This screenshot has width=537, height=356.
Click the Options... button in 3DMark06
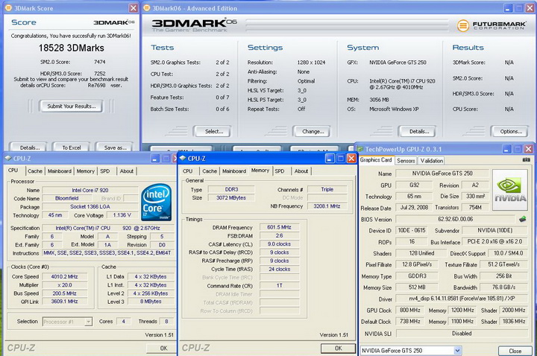tap(509, 131)
